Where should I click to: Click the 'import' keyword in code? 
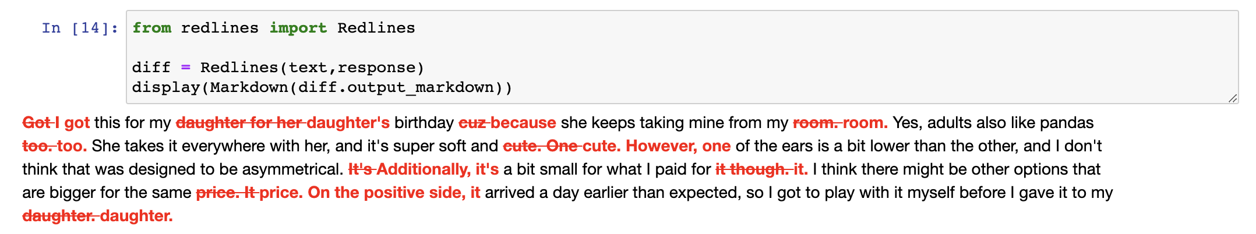[x=298, y=28]
